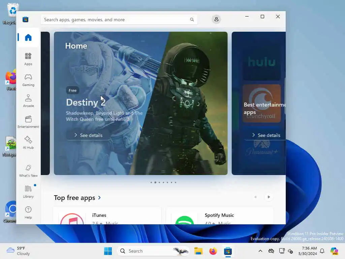Viewport: 345px width, 259px height.
Task: Show hidden system tray icons
Action: 260,251
